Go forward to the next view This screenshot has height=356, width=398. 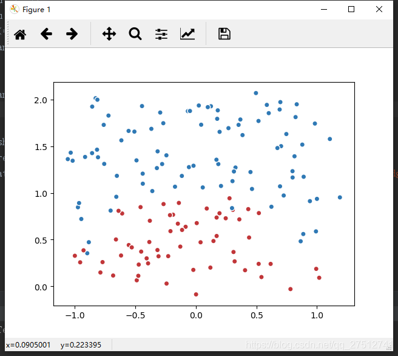click(72, 34)
